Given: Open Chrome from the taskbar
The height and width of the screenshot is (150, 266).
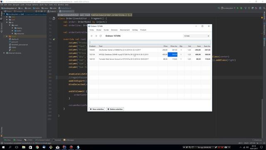Looking at the screenshot, I should tap(37, 147).
